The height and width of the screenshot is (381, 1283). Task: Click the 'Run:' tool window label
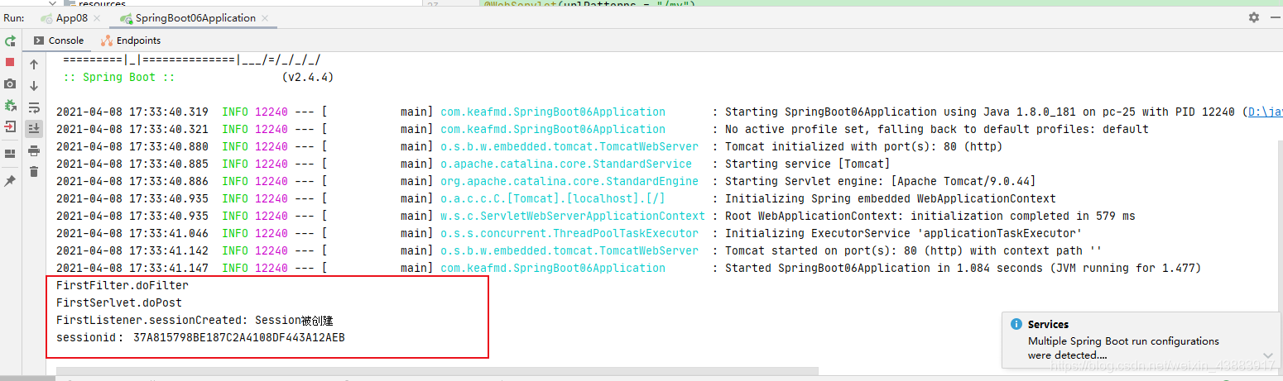tap(14, 17)
